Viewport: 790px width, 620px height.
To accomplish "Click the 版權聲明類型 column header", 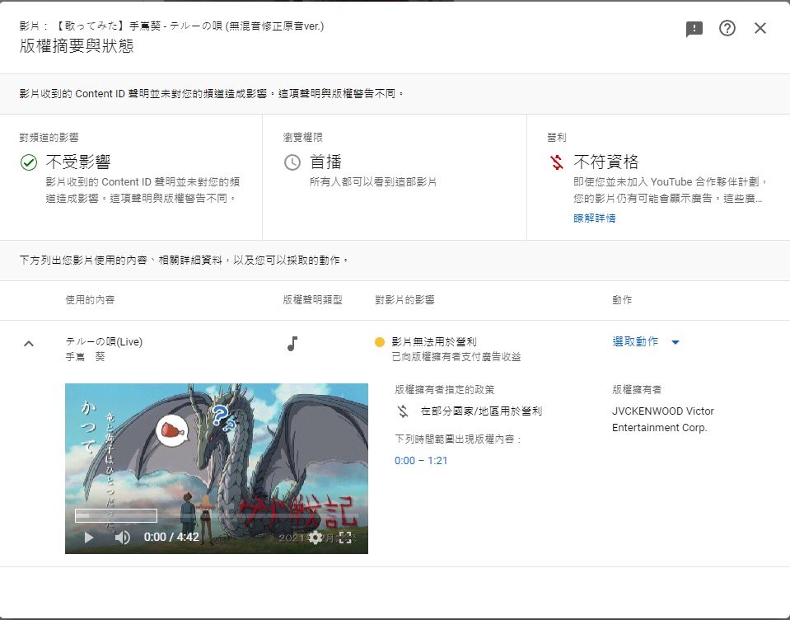I will tap(312, 300).
